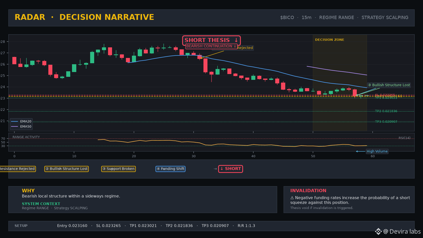Click 'Regime RANGE · Strategy SCALPING' line

[55, 208]
